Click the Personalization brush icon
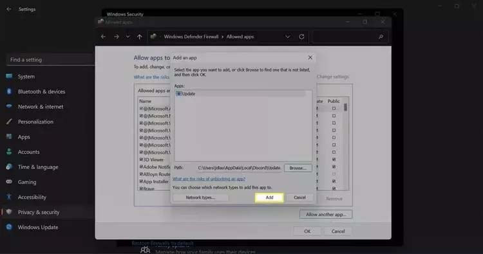 click(9, 122)
